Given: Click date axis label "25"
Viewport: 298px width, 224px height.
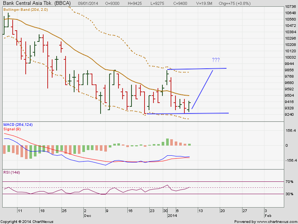Looking at the screenshot, I should [64, 211].
